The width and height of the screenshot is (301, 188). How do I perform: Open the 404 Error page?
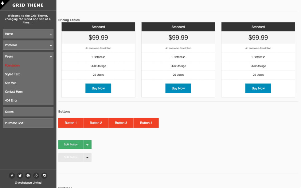pyautogui.click(x=11, y=100)
